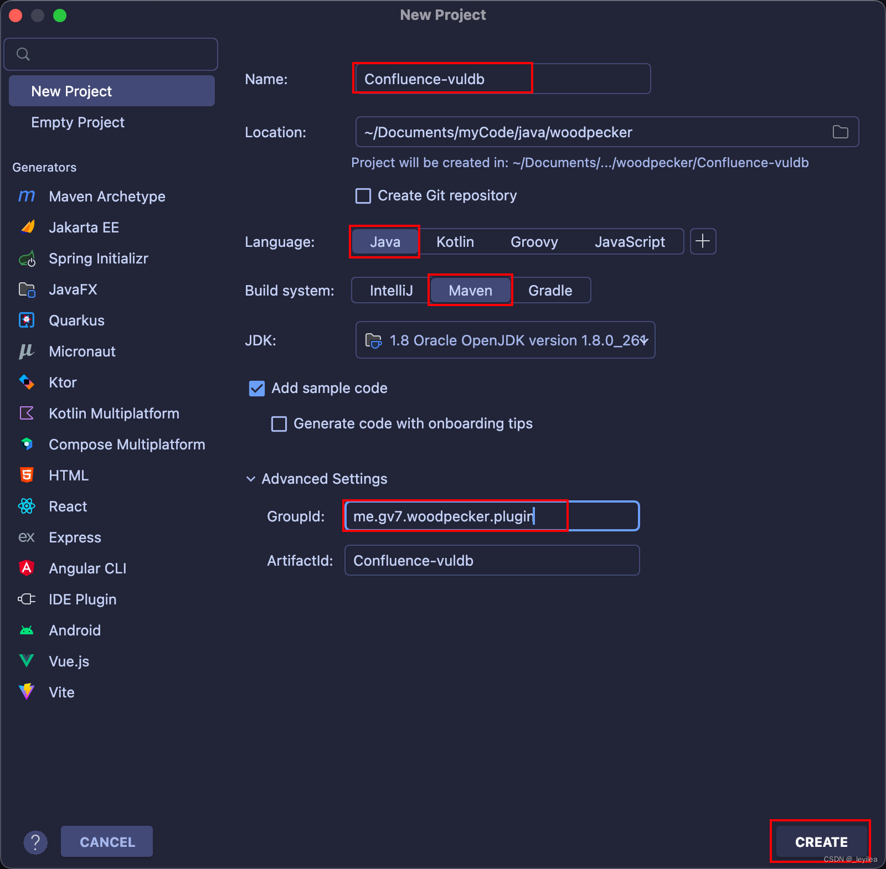Open the folder browser for Location

[x=840, y=132]
